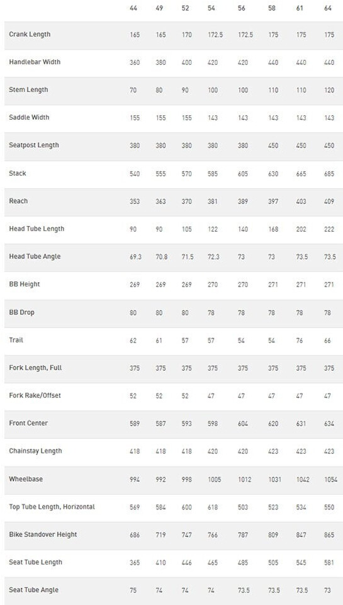Click the Bike Standover Height label

(43, 534)
